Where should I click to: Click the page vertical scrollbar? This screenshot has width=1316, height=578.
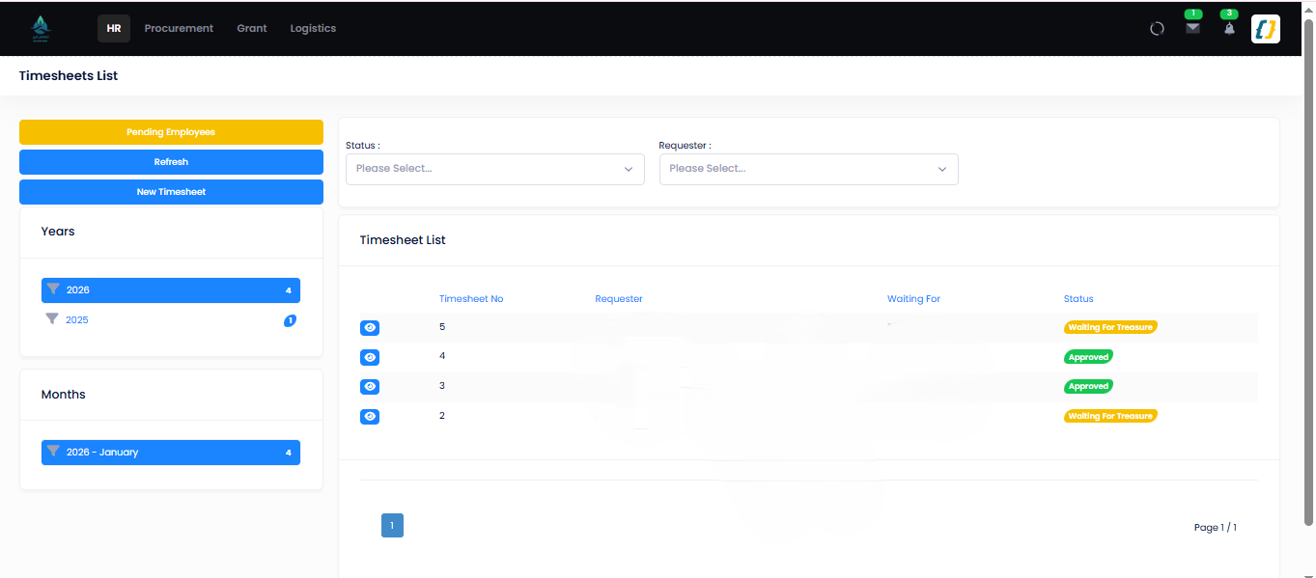coord(1308,270)
